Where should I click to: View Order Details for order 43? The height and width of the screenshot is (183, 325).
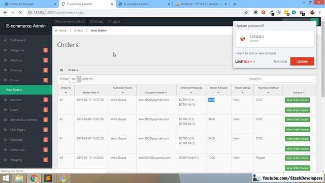click(298, 100)
